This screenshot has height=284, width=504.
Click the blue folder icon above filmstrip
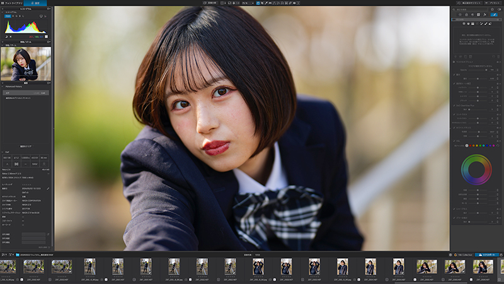(x=18, y=254)
